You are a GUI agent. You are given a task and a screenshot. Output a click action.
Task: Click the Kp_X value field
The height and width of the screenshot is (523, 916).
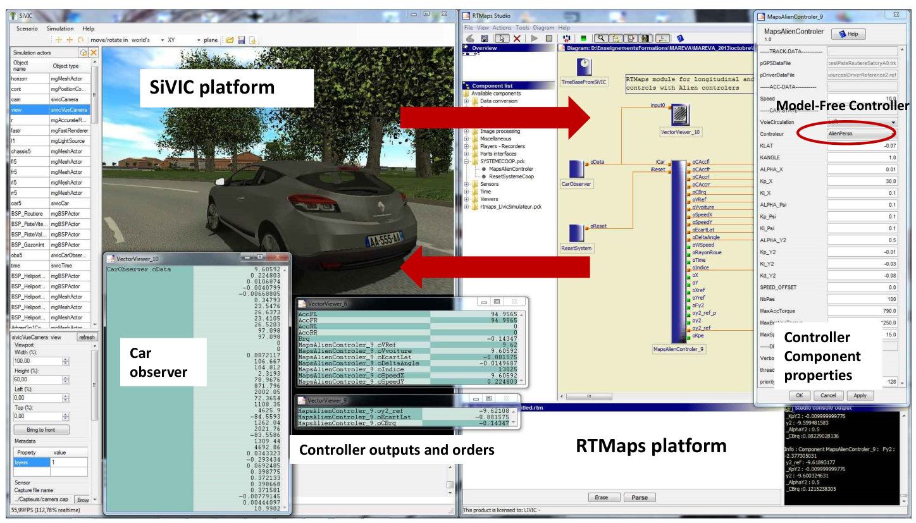pyautogui.click(x=862, y=181)
